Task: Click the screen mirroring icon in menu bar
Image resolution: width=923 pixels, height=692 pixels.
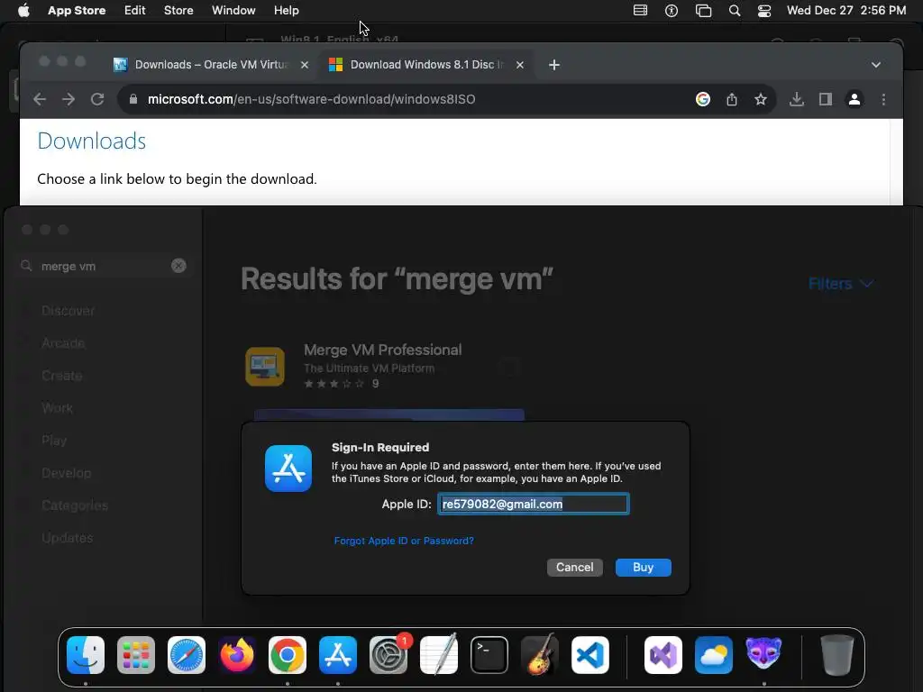Action: 703,11
